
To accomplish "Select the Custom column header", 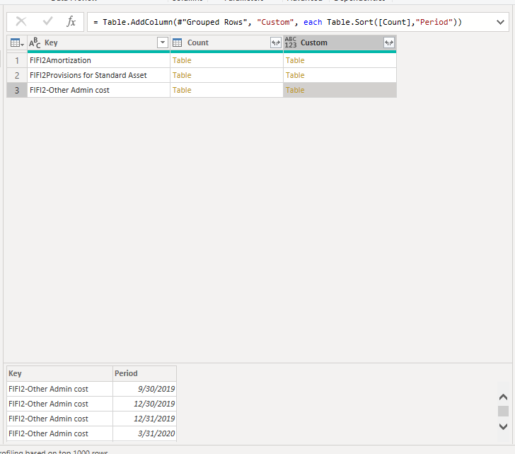I will pyautogui.click(x=340, y=42).
